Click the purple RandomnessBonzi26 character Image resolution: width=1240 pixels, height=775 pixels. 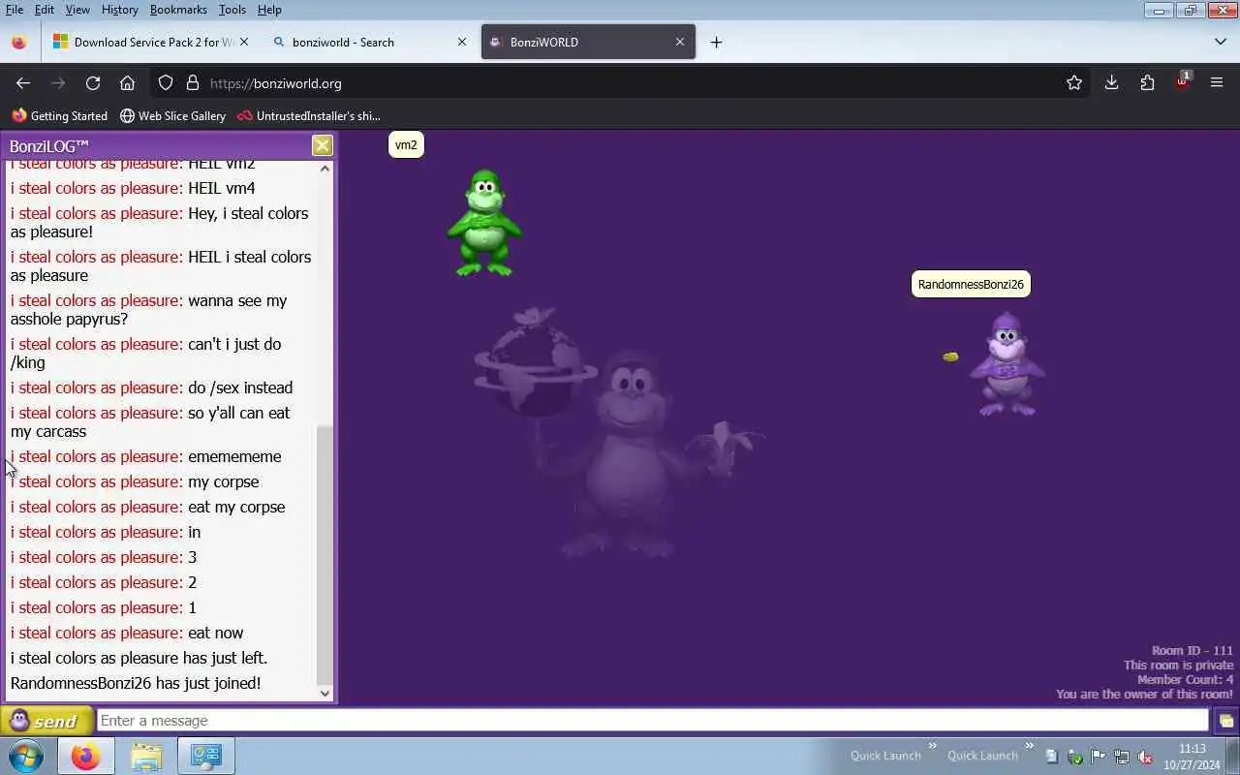(x=1007, y=364)
